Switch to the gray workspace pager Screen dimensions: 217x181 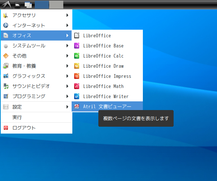tap(56, 5)
